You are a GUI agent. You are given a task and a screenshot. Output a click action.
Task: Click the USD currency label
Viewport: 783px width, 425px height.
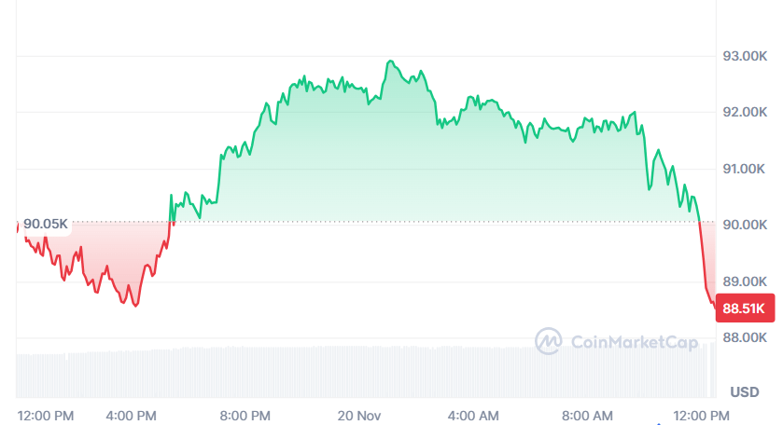[744, 391]
